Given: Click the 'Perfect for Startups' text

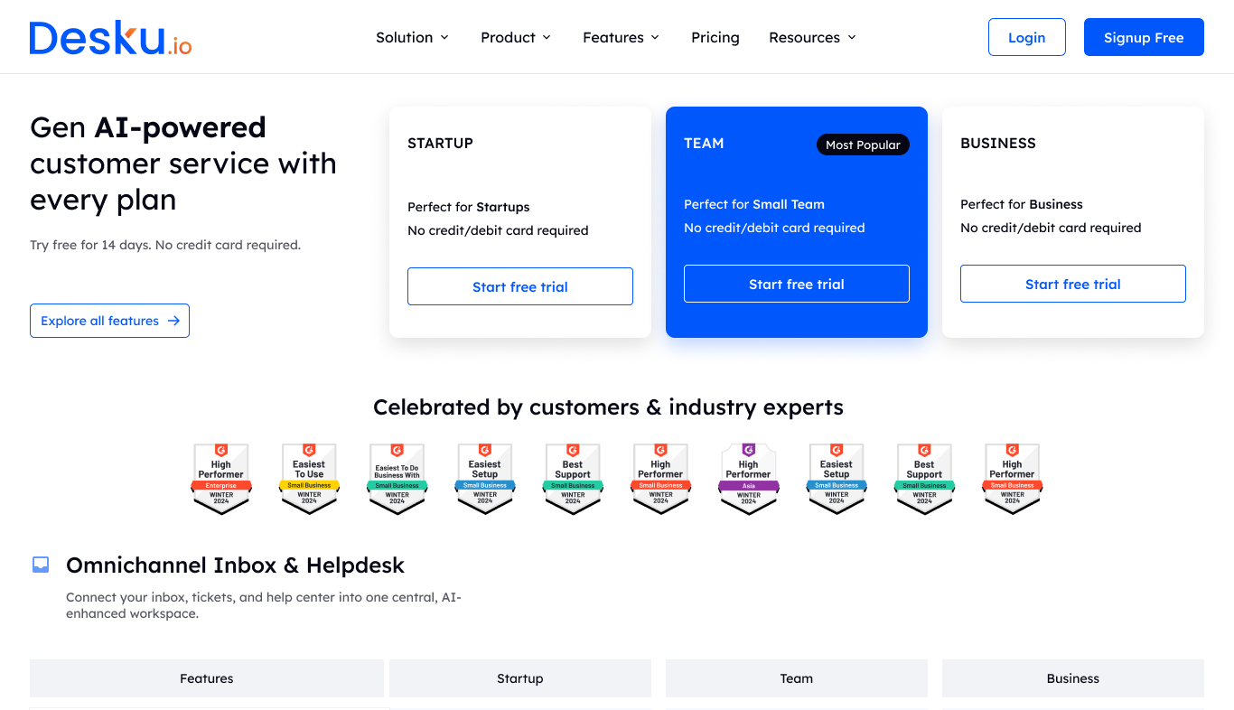Looking at the screenshot, I should [x=469, y=207].
